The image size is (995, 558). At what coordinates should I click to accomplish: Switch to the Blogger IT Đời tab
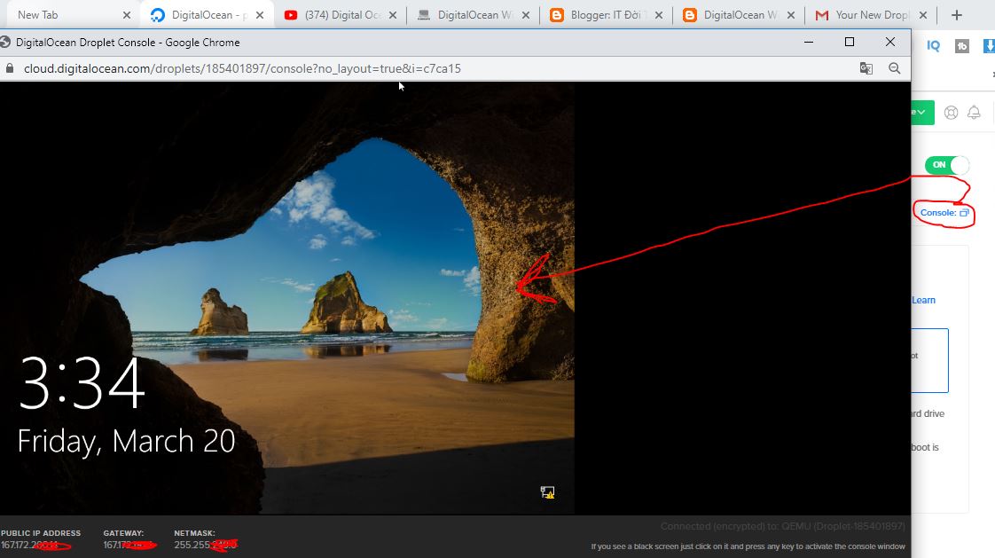606,14
